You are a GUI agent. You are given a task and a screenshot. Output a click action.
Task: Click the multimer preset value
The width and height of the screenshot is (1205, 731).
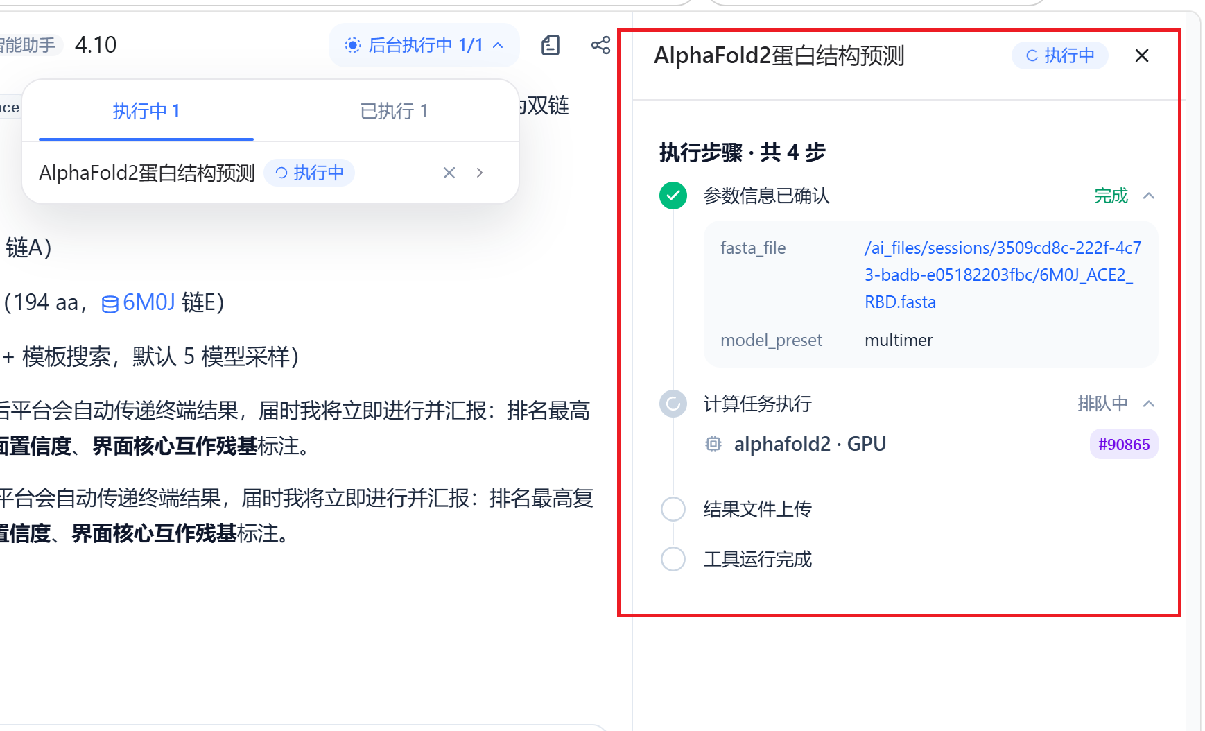point(899,341)
